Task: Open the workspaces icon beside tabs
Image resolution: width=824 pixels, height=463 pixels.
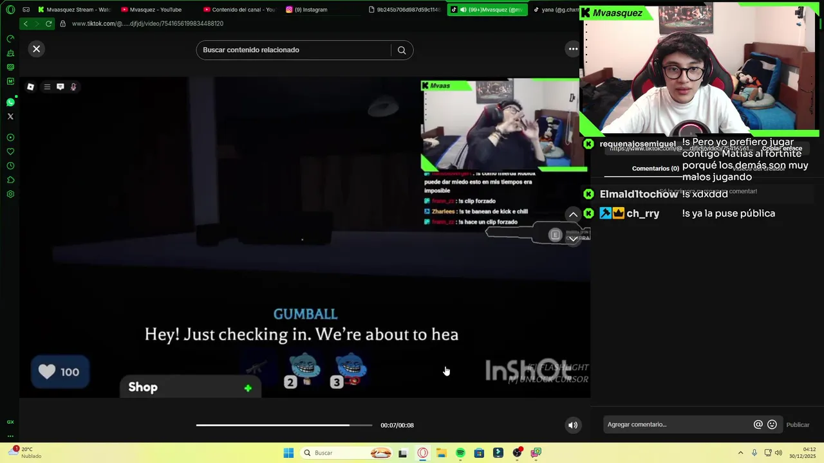Action: (26, 10)
